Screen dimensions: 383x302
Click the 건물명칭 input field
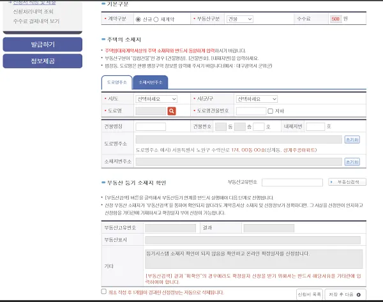(x=151, y=126)
